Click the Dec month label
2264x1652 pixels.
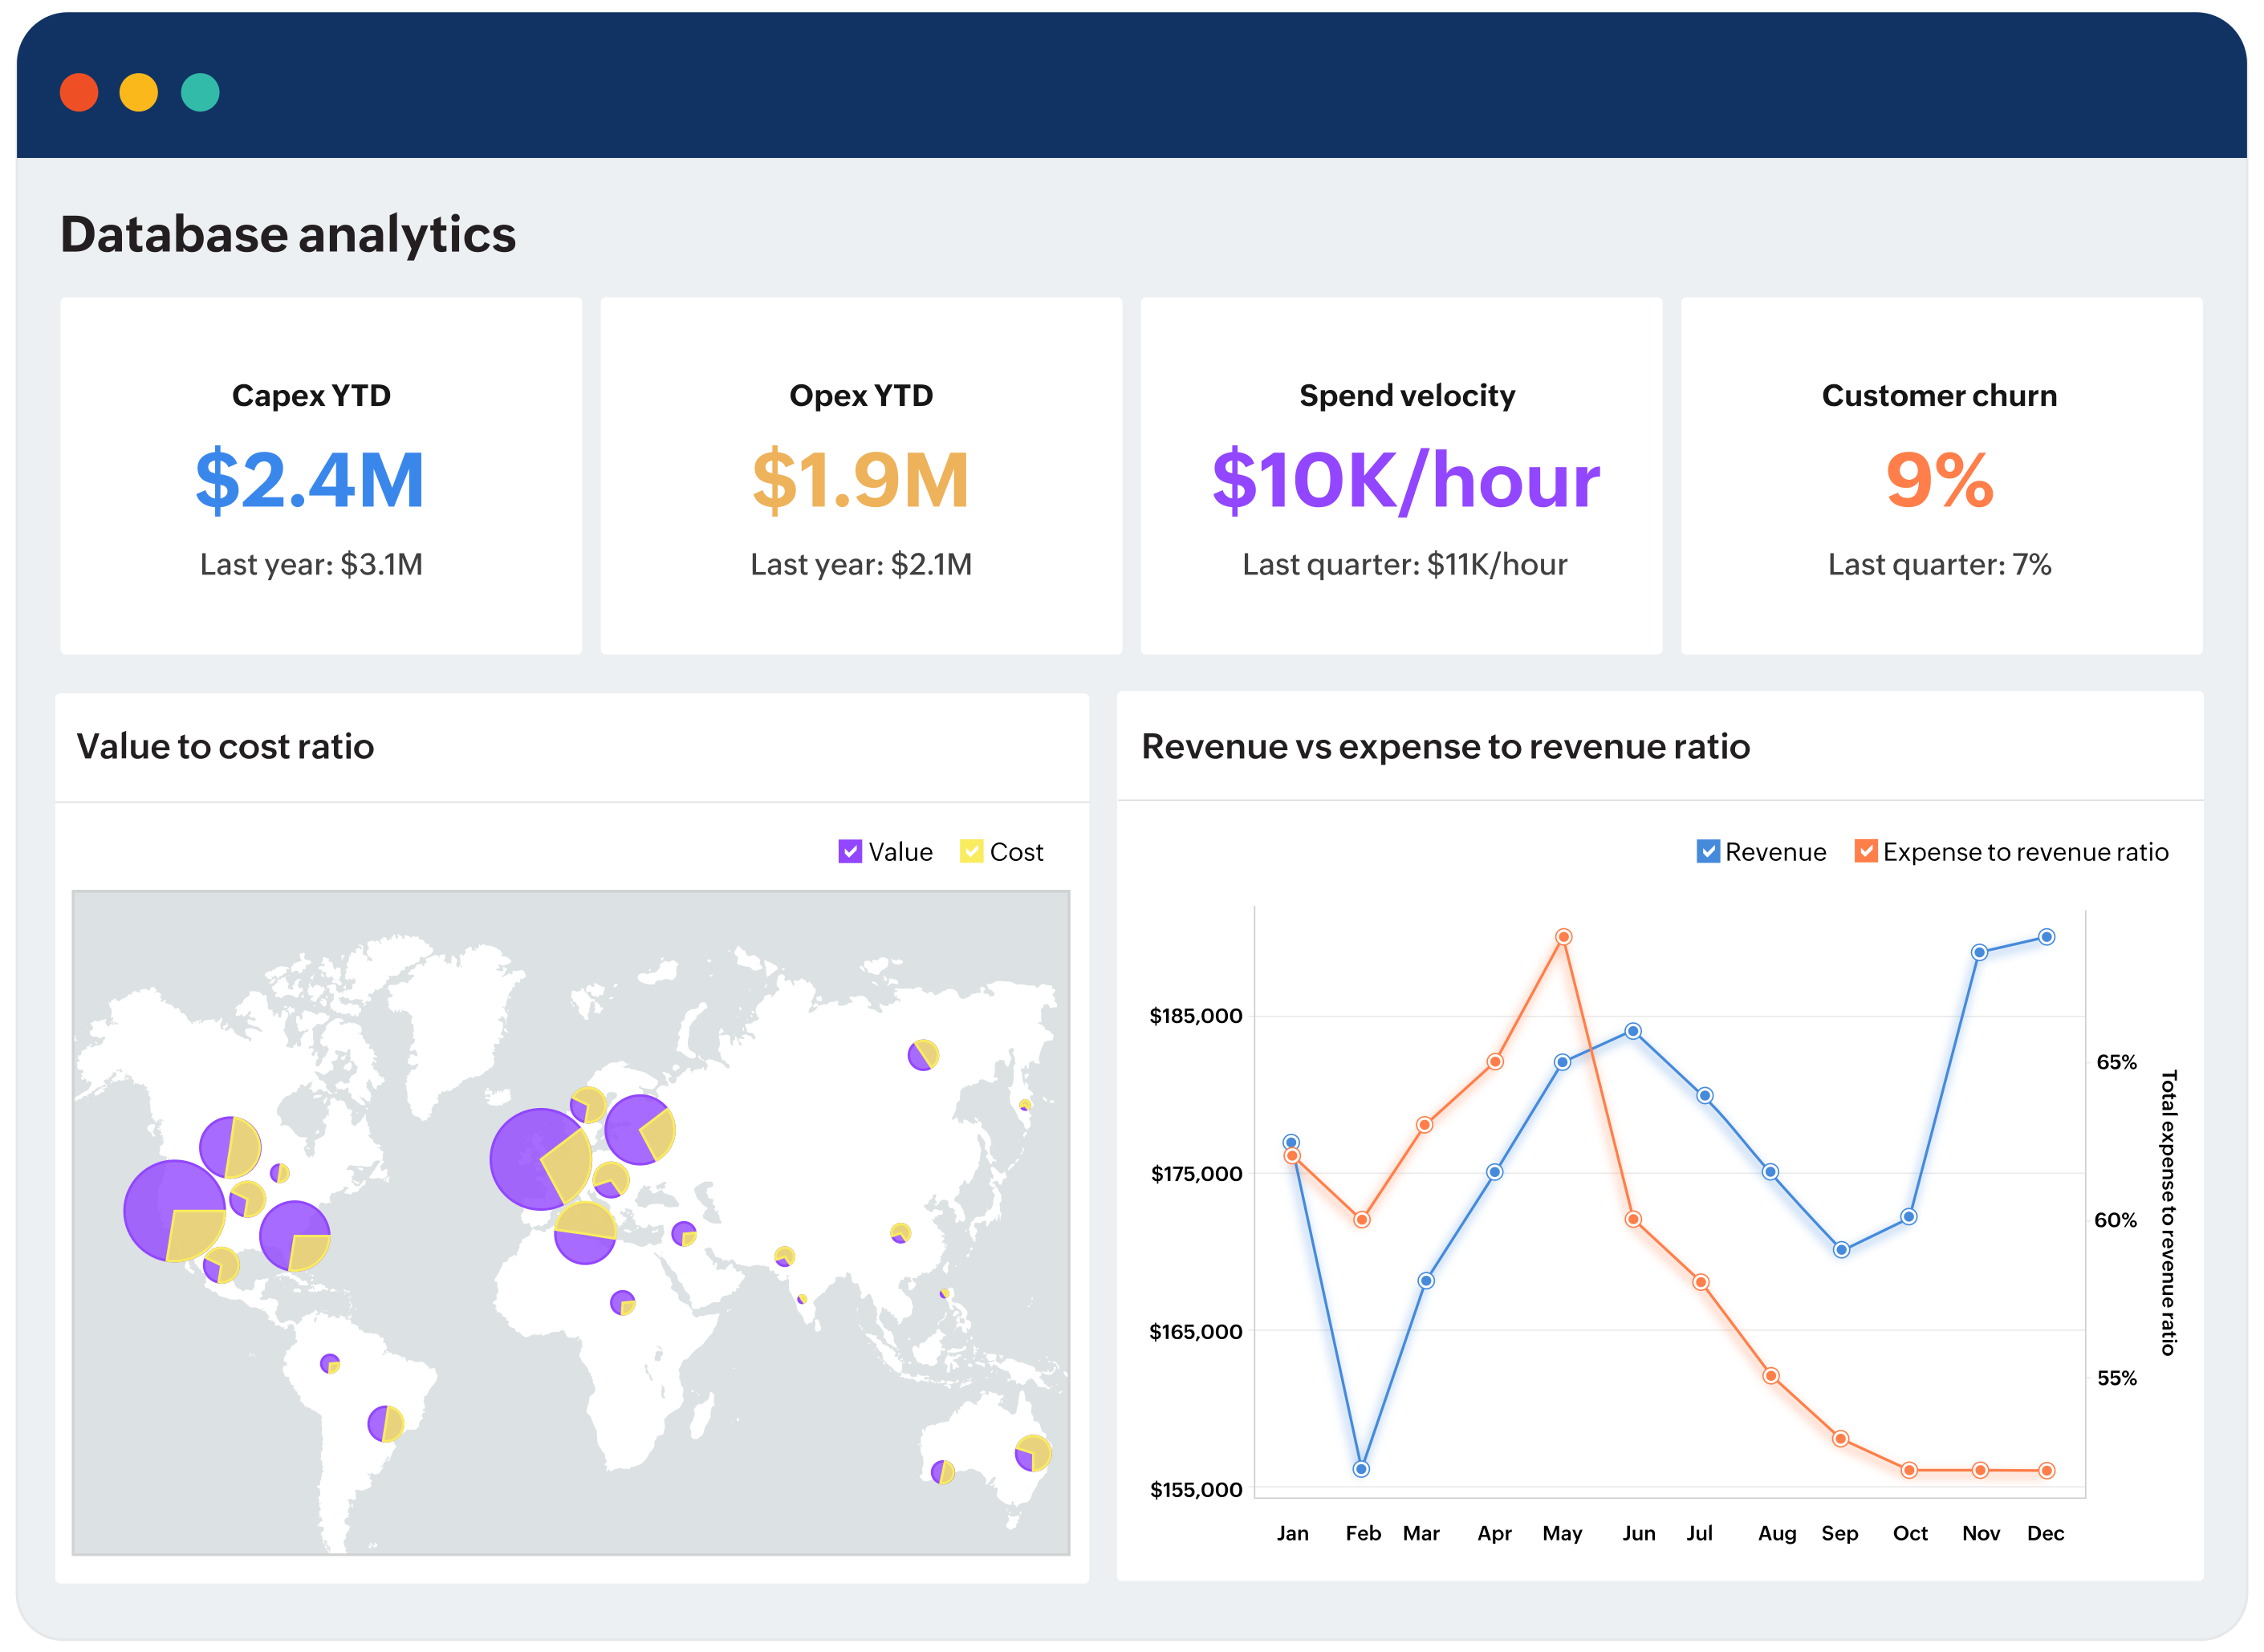[2045, 1533]
